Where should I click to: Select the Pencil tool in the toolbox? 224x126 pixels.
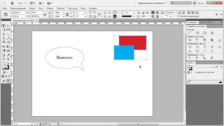[x=8, y=38]
